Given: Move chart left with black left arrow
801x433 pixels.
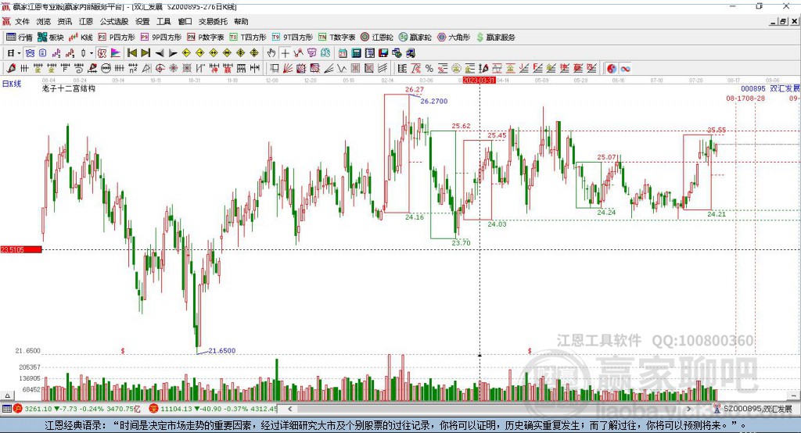Looking at the screenshot, I should (x=160, y=53).
